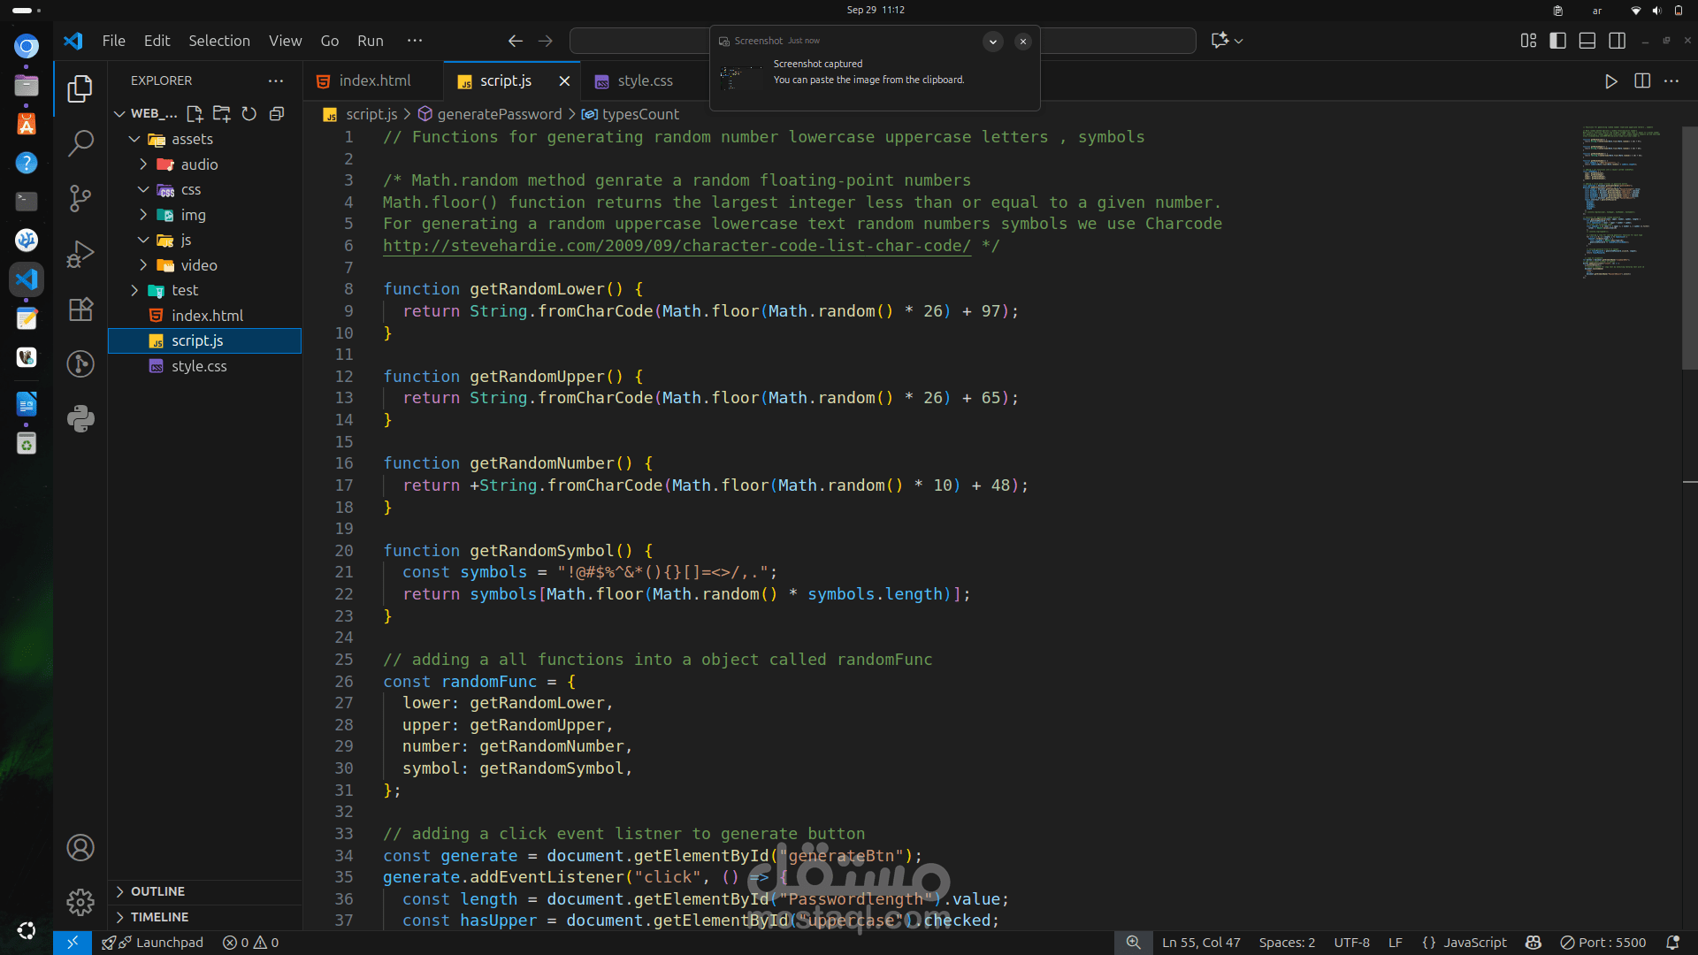Click the New File icon in Explorer
Image resolution: width=1698 pixels, height=955 pixels.
[195, 114]
